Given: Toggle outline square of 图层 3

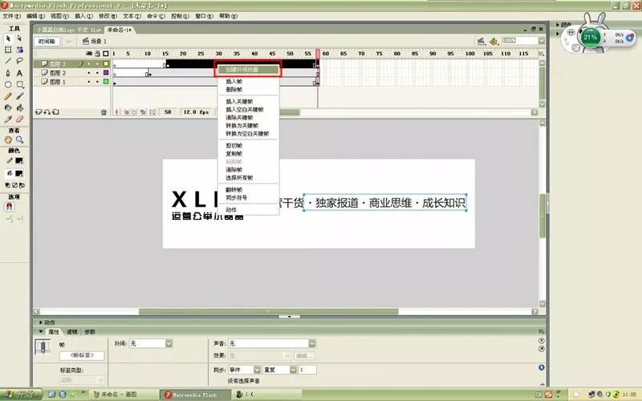Looking at the screenshot, I should tap(106, 64).
